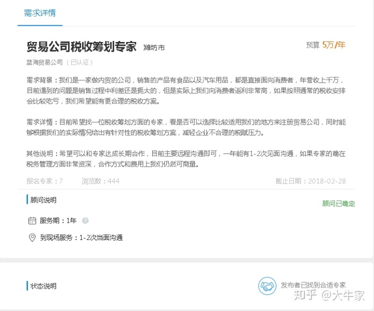Click the handshake icon near 发布者已找到合适专家
The width and height of the screenshot is (374, 311).
(267, 286)
